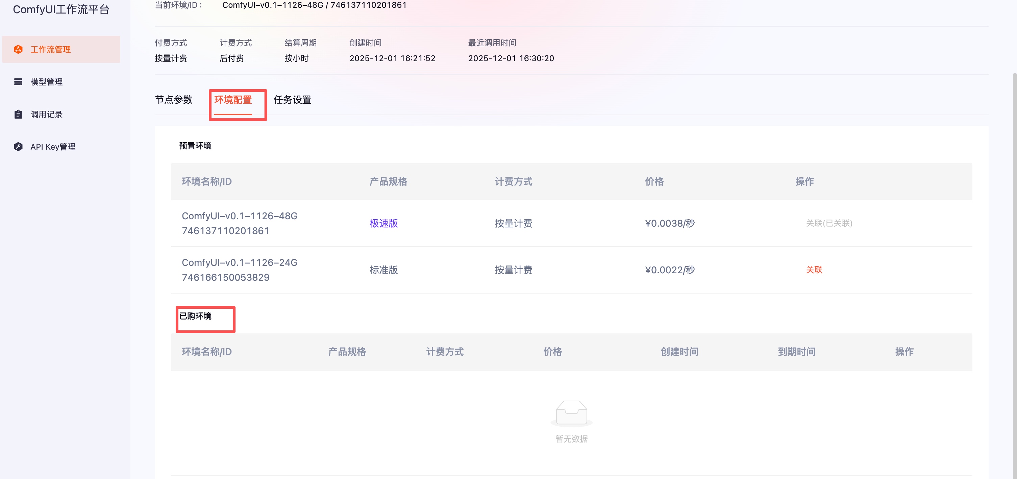Click the API Key management icon
Screen dimensions: 1017x479
coord(18,147)
